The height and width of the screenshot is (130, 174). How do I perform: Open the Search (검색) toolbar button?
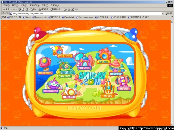coord(33,9)
